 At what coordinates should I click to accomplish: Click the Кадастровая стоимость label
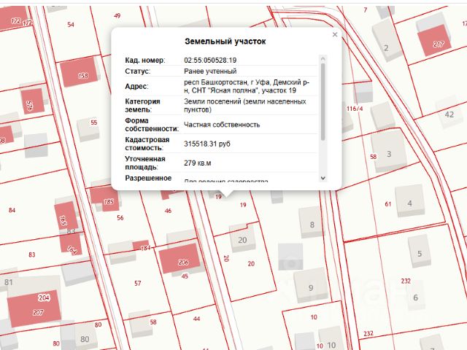click(x=147, y=144)
